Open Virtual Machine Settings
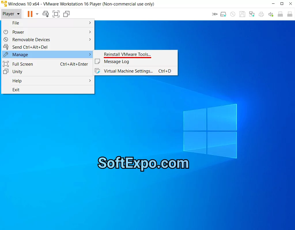Viewport: 295px width, 230px height. click(x=128, y=71)
